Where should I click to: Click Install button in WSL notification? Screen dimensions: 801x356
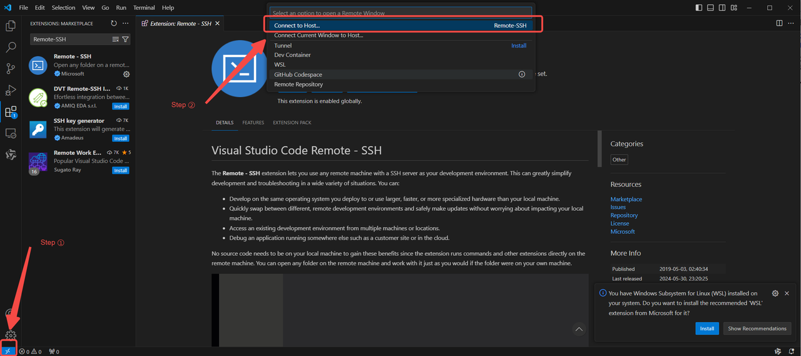(x=707, y=328)
